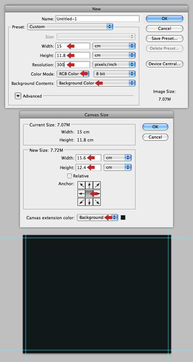Open the 8 bit depth dropdown
This screenshot has width=193, height=362.
[114, 74]
